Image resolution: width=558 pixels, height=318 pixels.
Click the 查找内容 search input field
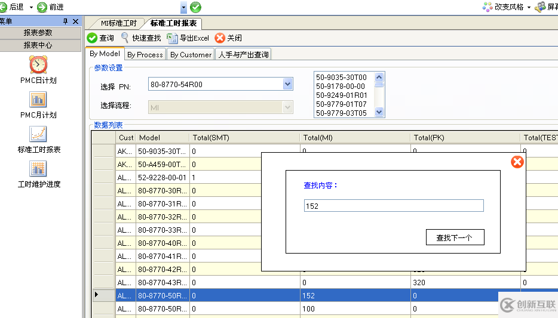[x=394, y=206]
